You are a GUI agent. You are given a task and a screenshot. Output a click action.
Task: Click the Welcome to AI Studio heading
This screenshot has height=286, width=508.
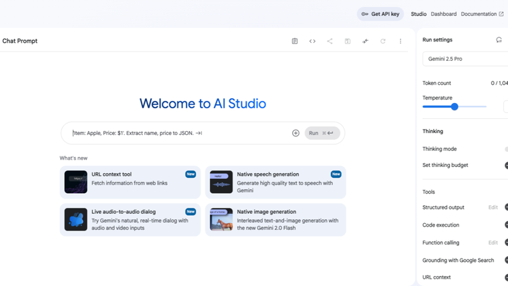[x=203, y=104]
